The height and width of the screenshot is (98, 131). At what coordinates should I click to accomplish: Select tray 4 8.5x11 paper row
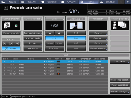click(x=55, y=71)
